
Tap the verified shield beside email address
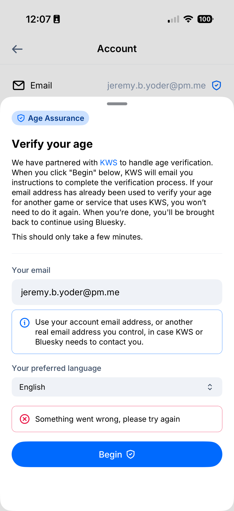216,85
